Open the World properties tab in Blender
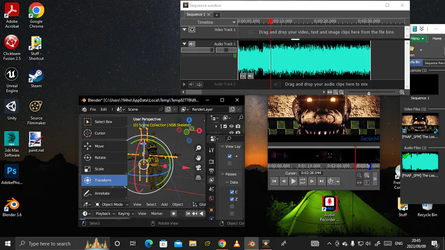Screen dimensions: 445x250 tap(212, 199)
